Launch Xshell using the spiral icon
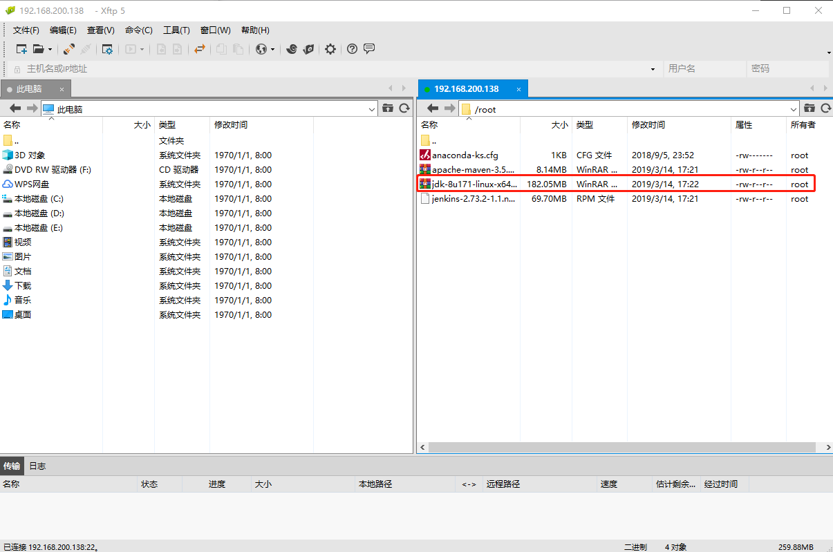Screen dimensions: 833x552 click(x=292, y=49)
